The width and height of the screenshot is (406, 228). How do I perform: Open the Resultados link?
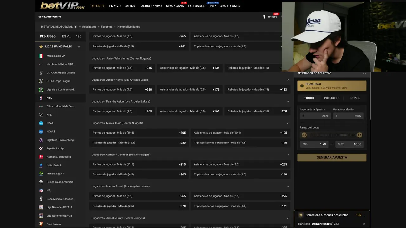tap(89, 27)
